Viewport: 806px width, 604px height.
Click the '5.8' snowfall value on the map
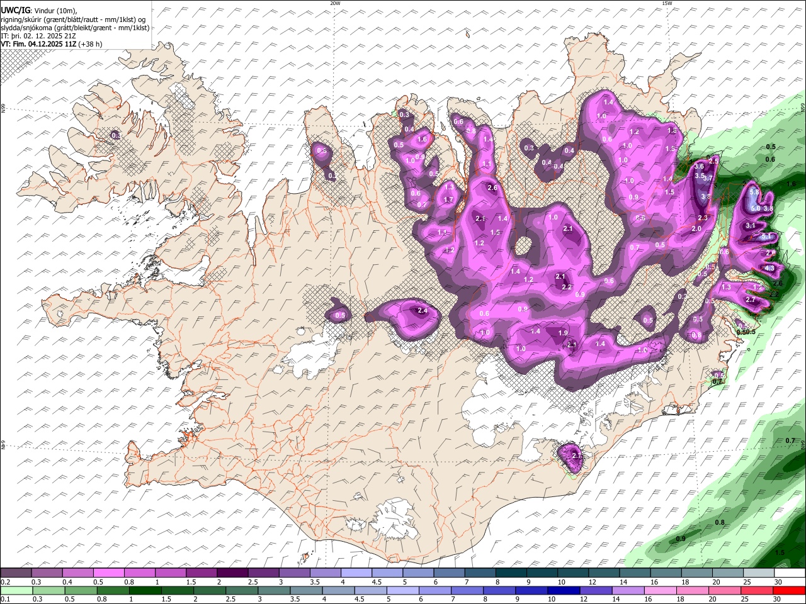[754, 191]
